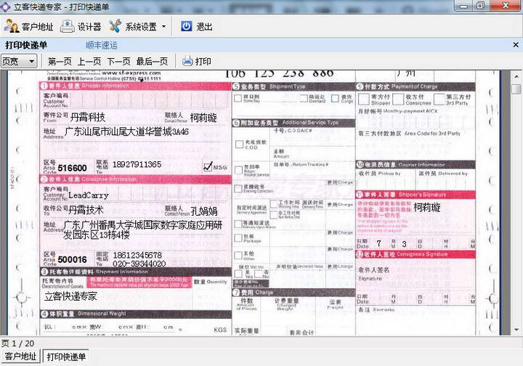The width and height of the screenshot is (523, 366).
Task: Check the 收方付 Consignee payment box
Action: (x=398, y=99)
